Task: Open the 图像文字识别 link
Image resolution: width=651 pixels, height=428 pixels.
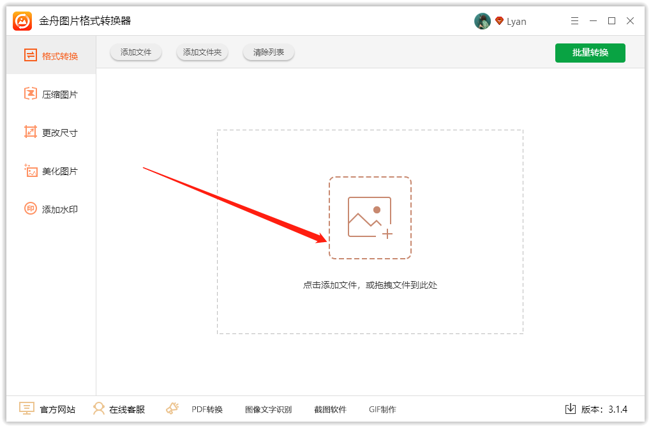Action: click(269, 409)
